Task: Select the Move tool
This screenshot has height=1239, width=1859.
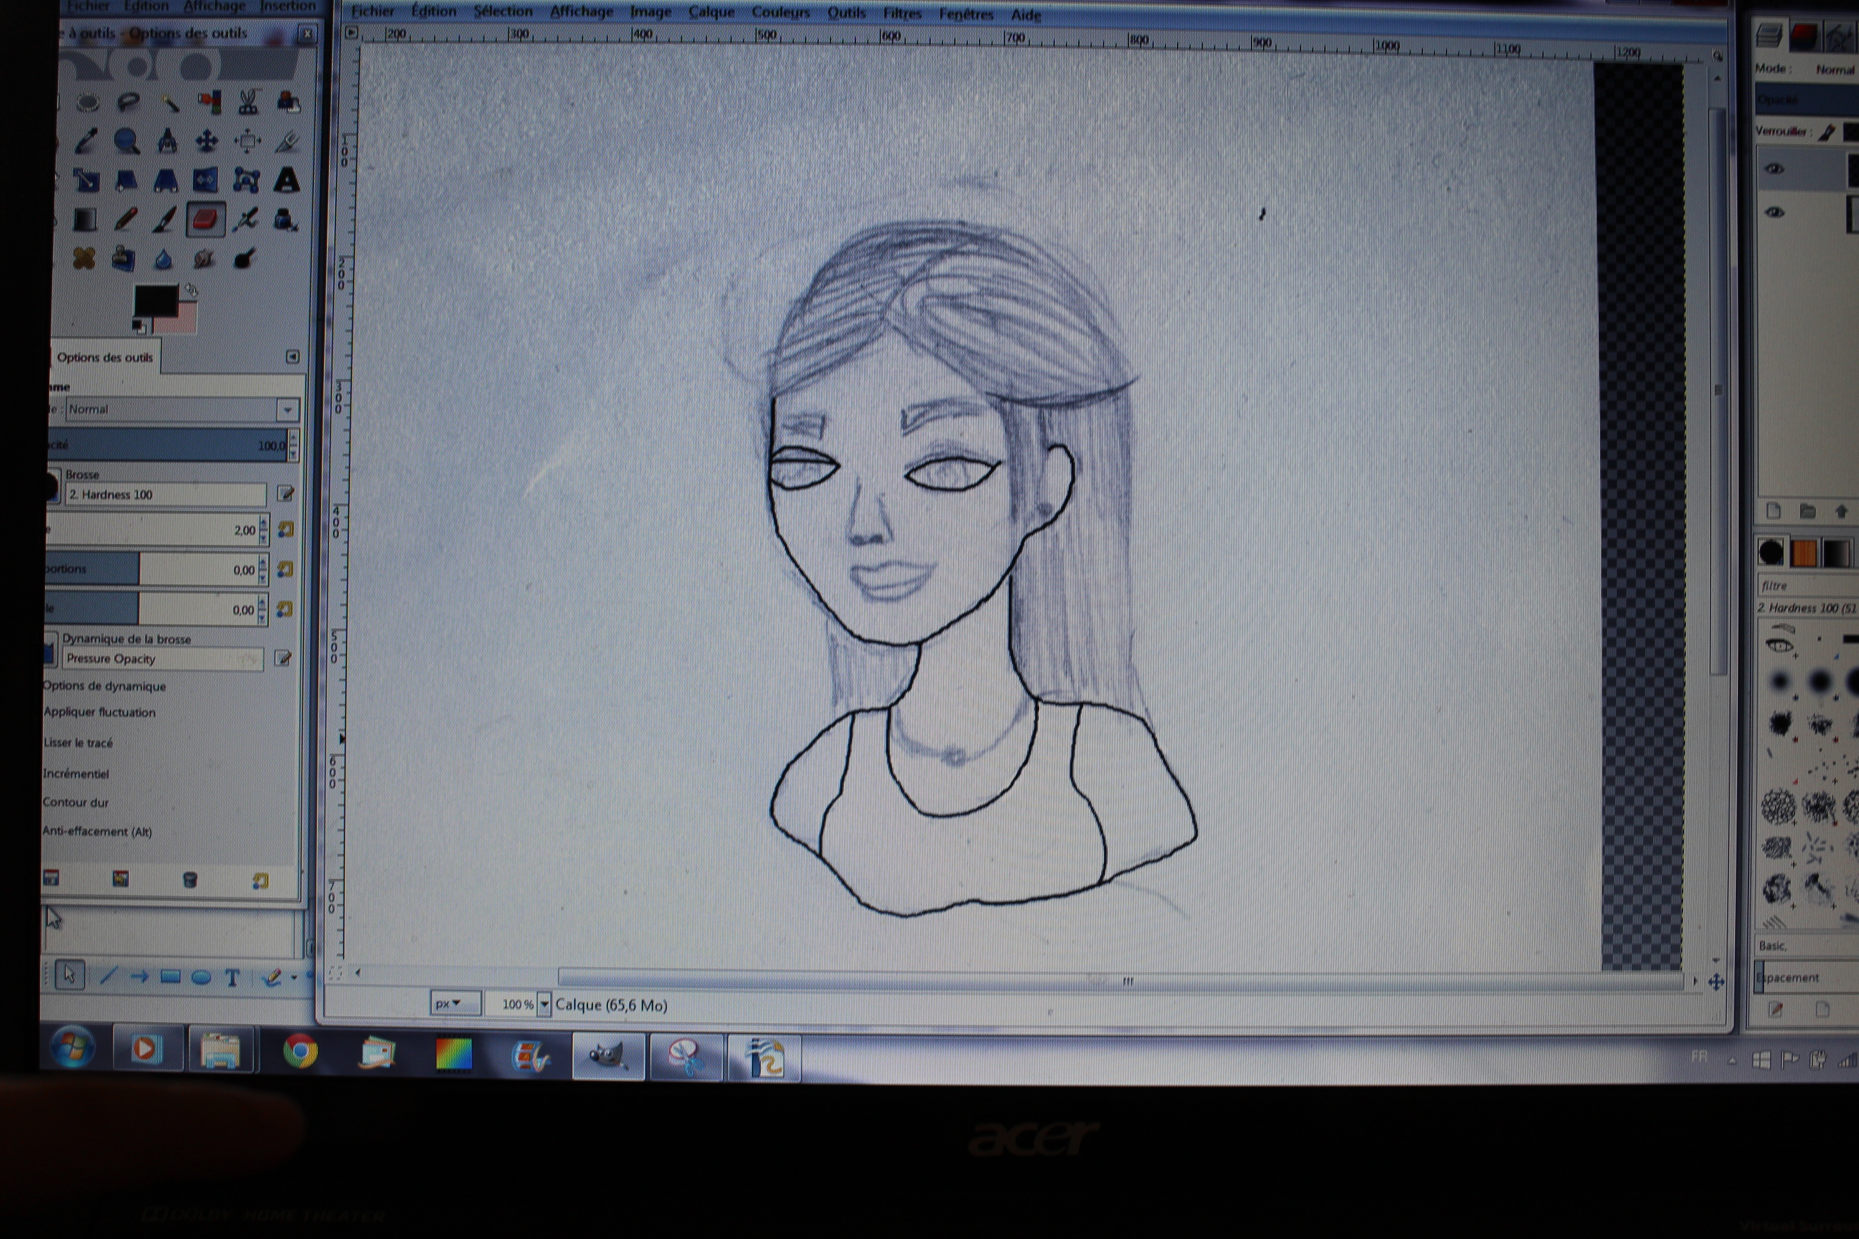Action: click(207, 142)
